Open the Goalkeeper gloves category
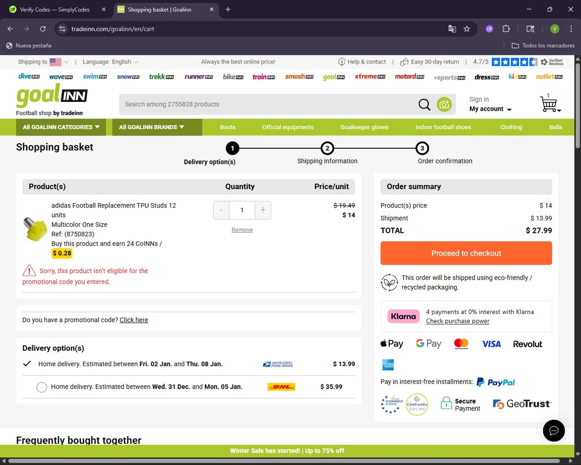The height and width of the screenshot is (465, 581). click(364, 127)
